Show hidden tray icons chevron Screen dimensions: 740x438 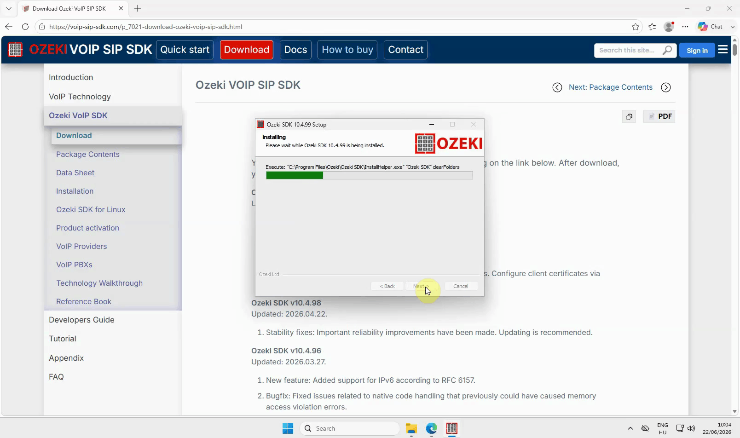pyautogui.click(x=630, y=428)
